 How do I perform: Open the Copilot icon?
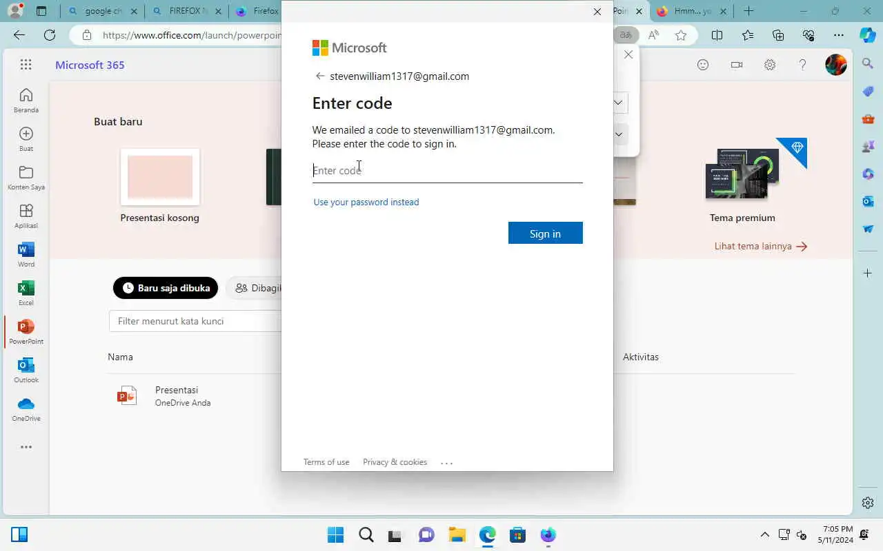pos(868,35)
